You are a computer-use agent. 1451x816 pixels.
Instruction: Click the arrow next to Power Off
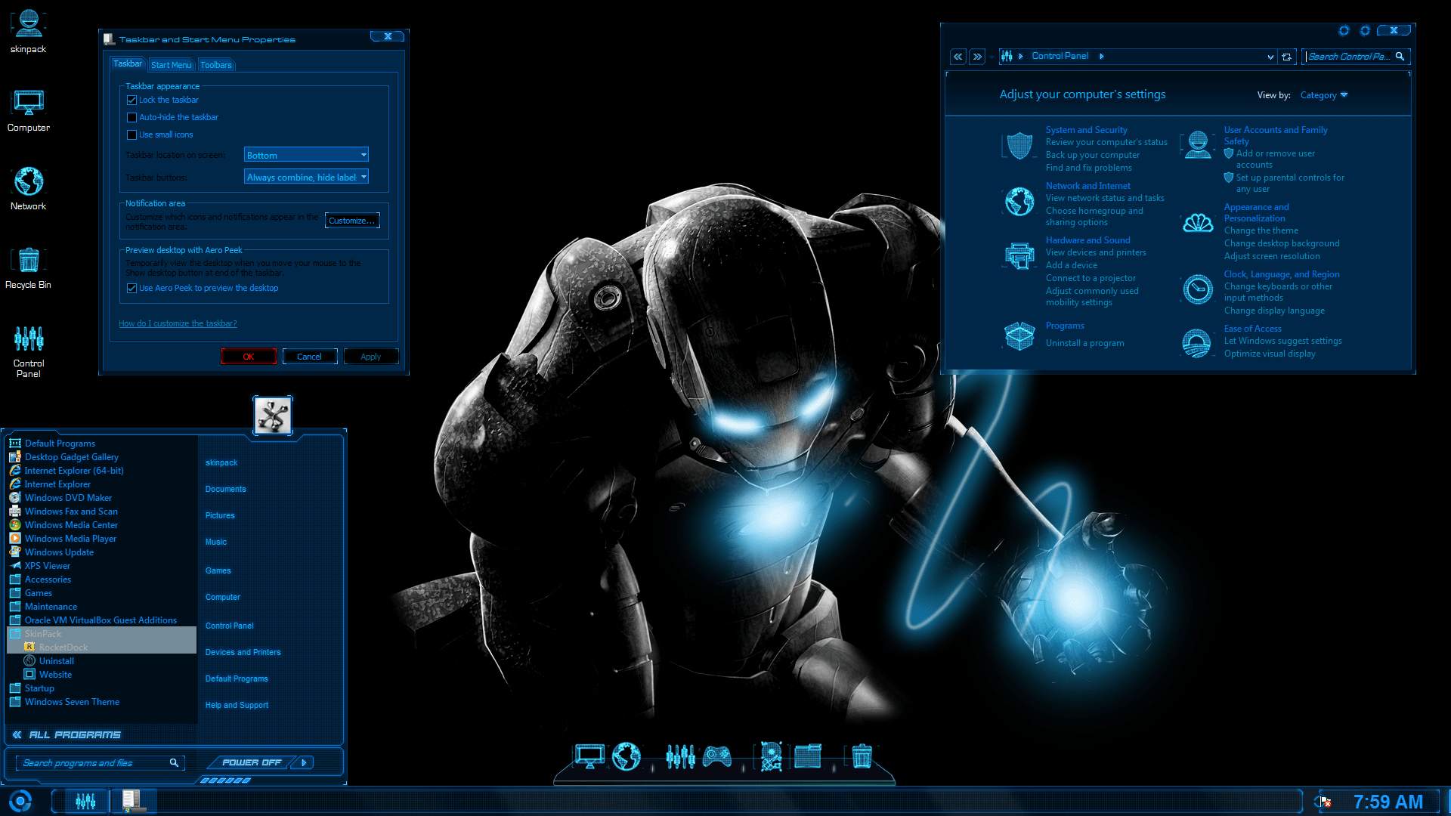304,762
